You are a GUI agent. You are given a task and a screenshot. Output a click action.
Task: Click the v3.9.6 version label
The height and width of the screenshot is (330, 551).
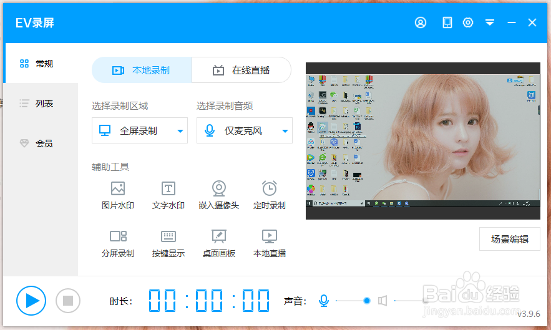click(x=529, y=314)
